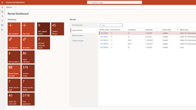Viewport: 196px width, 110px height.
Task: Open the Options menu
Action: (x=9, y=7)
